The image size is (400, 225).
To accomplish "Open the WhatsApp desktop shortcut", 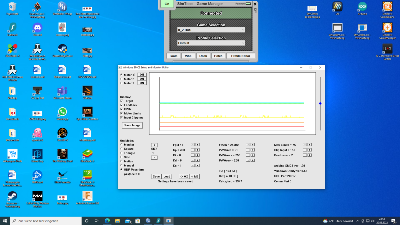I will point(62,113).
